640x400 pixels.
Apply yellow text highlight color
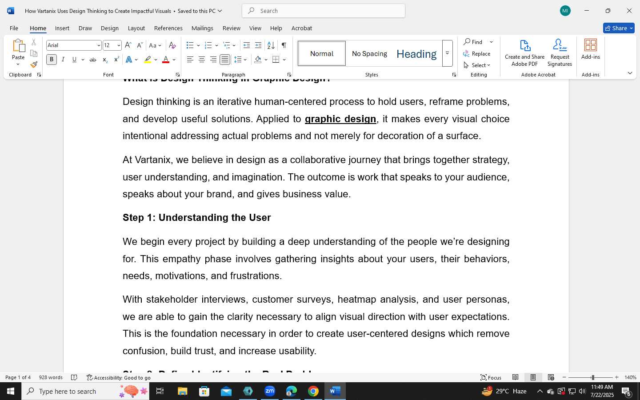[148, 60]
